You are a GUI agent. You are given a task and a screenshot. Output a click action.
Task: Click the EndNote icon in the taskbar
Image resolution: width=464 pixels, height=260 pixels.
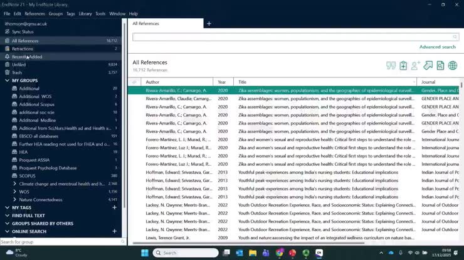(319, 253)
